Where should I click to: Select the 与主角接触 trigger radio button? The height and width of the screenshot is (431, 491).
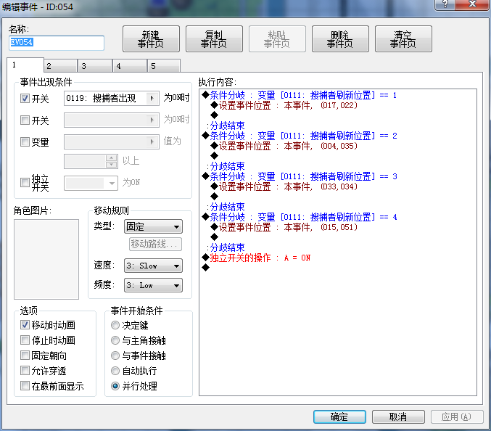(115, 340)
